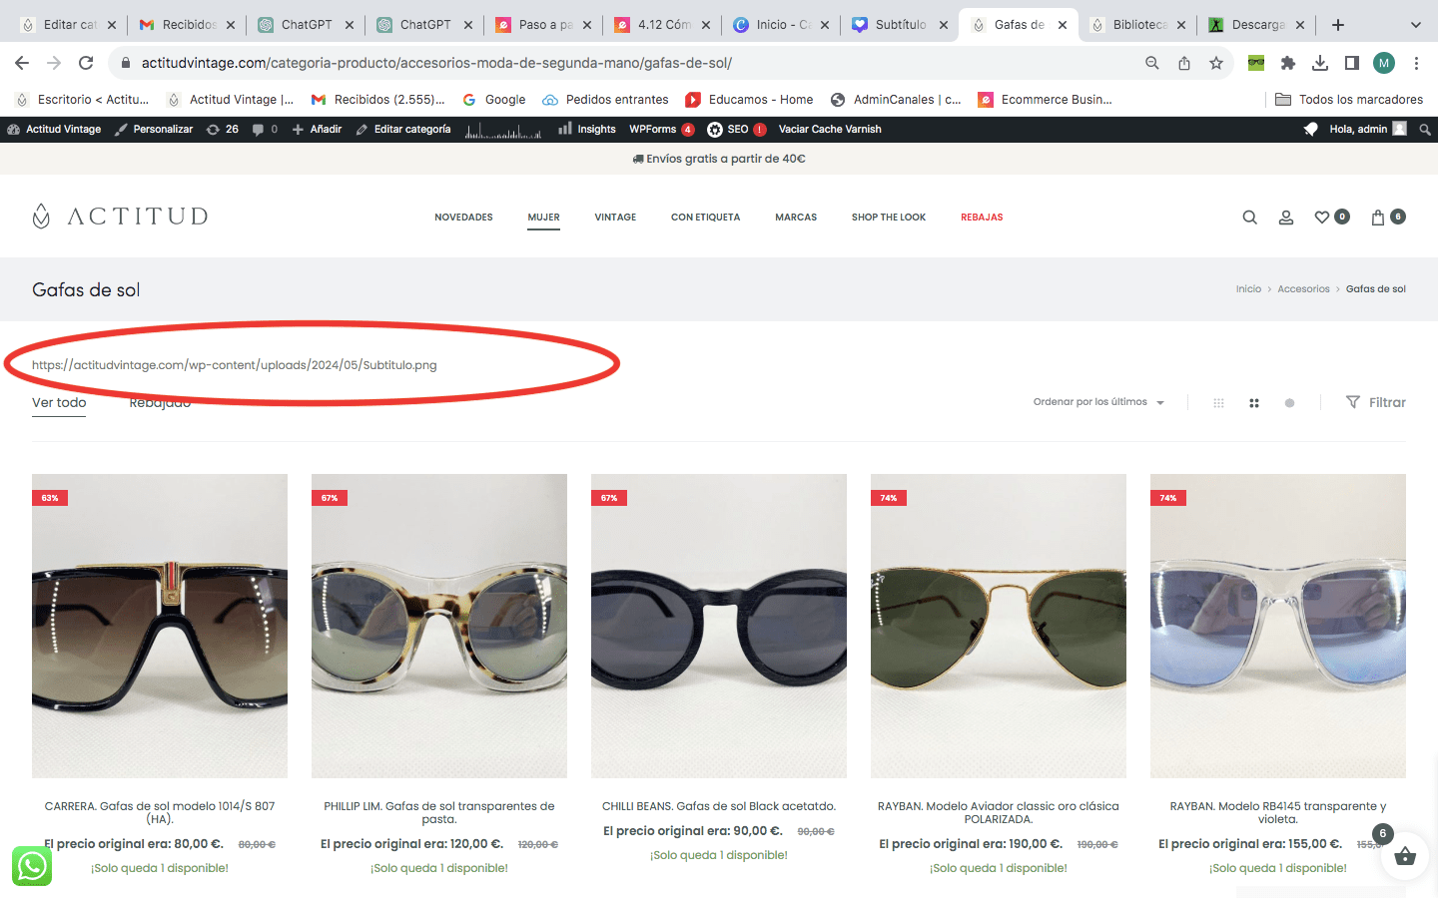Click the share icon in address bar
This screenshot has width=1438, height=898.
click(1184, 63)
